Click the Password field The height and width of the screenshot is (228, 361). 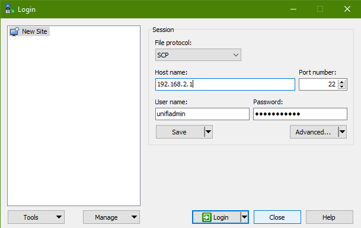pos(300,114)
